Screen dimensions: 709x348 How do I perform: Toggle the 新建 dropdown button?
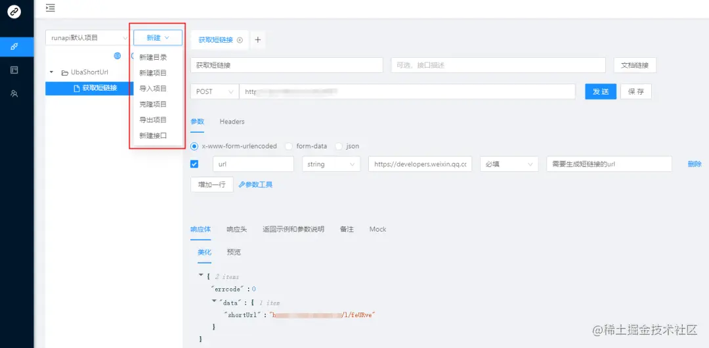158,38
